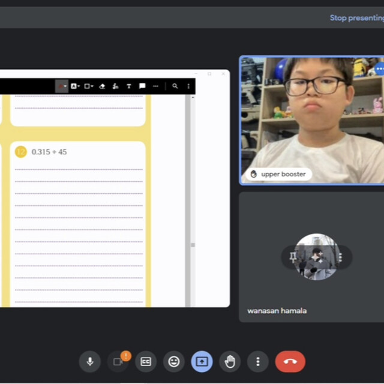The height and width of the screenshot is (384, 384).
Task: Expand the highlighter options arrow
Action: (79, 86)
